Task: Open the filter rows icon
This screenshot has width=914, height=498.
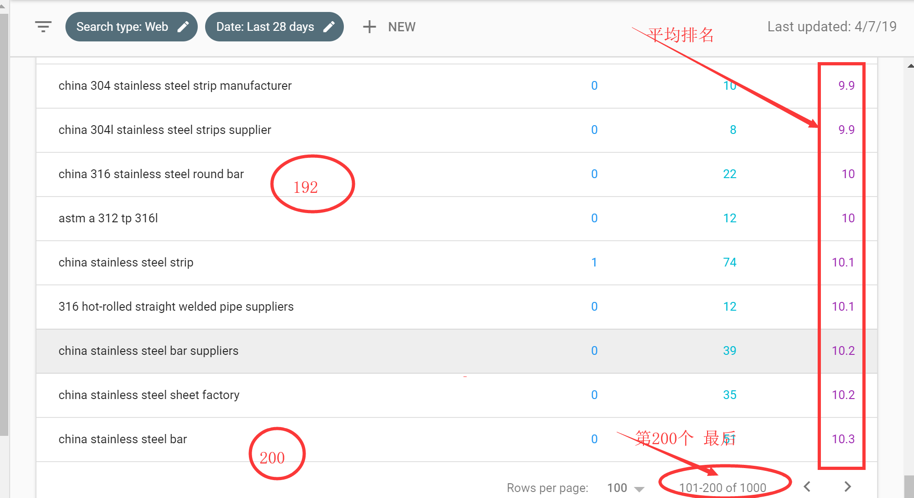Action: pos(43,27)
